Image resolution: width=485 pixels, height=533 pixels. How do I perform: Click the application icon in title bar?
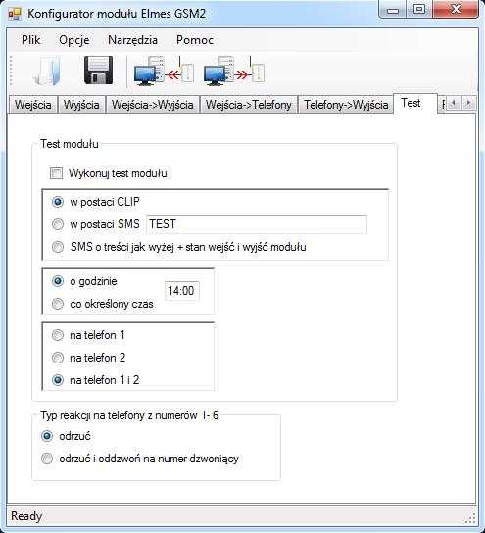pos(15,14)
